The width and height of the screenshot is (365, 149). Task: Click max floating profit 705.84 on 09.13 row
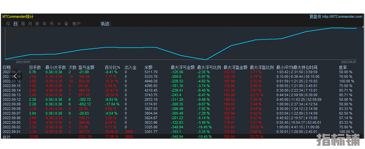[x=229, y=95]
